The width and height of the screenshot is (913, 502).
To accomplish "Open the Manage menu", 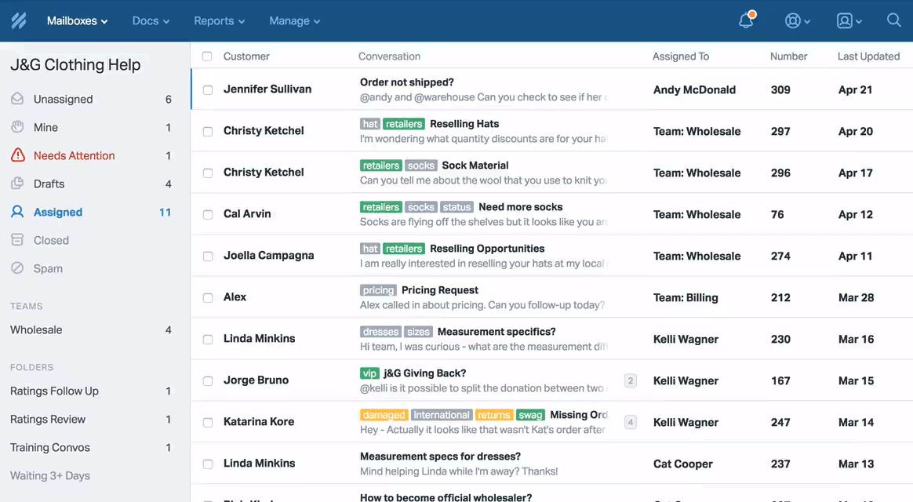I will coord(294,21).
